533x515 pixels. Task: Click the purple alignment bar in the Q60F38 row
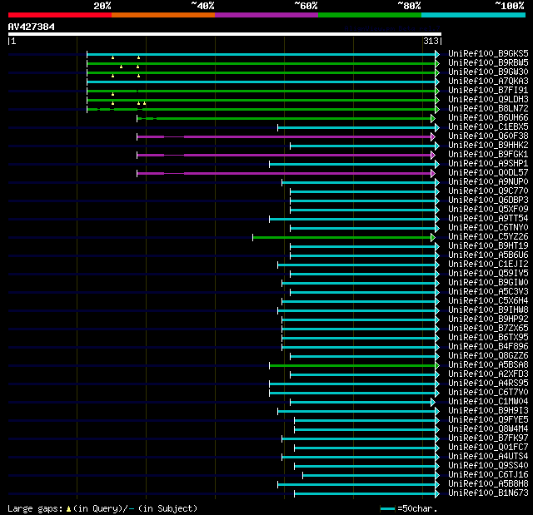tap(286, 136)
